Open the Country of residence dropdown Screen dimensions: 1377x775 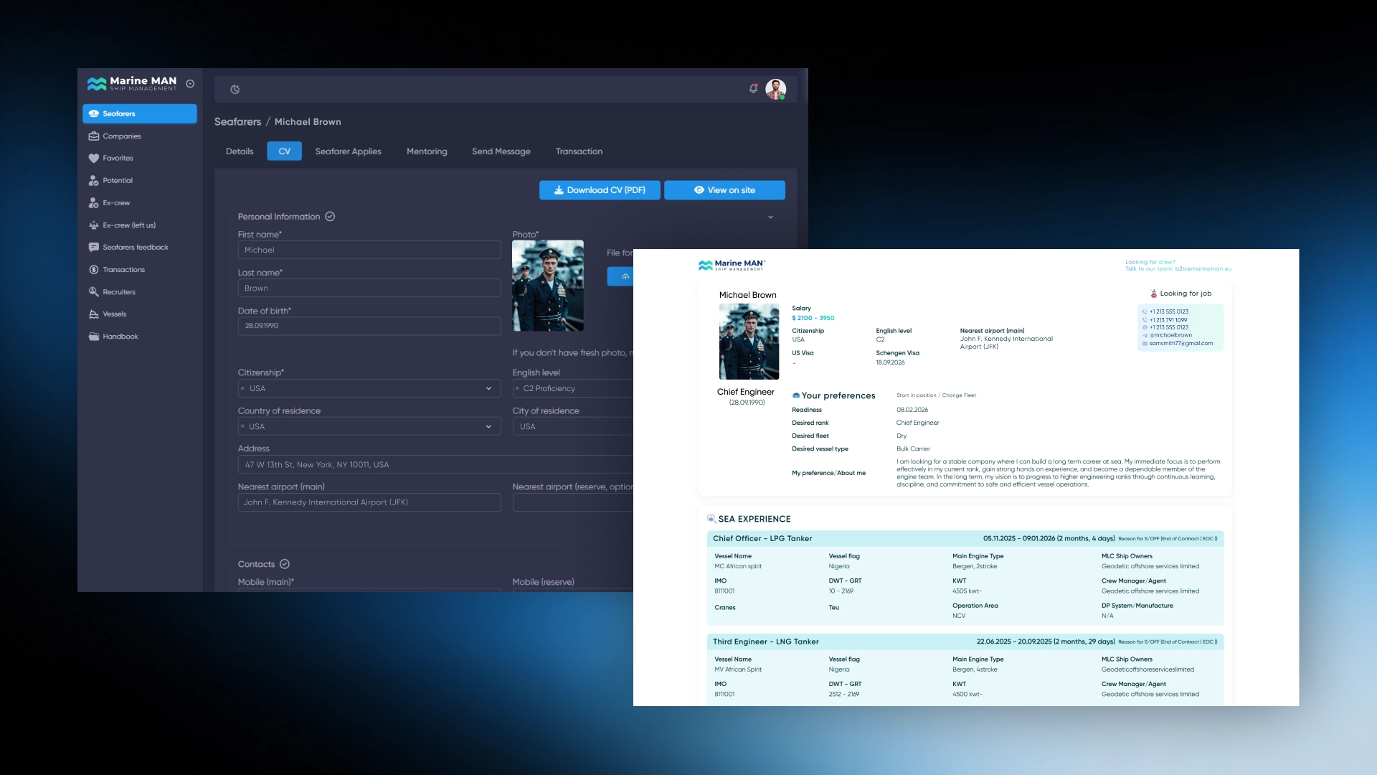tap(369, 426)
